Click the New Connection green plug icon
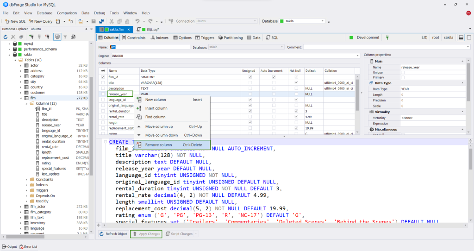The width and height of the screenshot is (474, 251). tap(31, 37)
